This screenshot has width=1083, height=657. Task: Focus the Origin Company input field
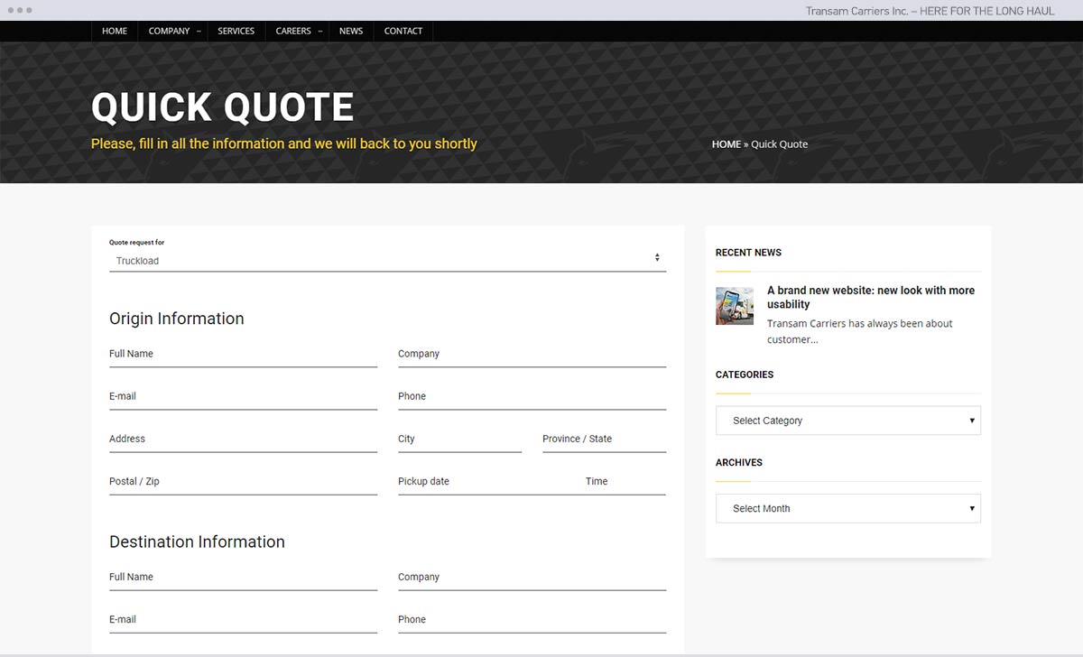[x=532, y=355]
